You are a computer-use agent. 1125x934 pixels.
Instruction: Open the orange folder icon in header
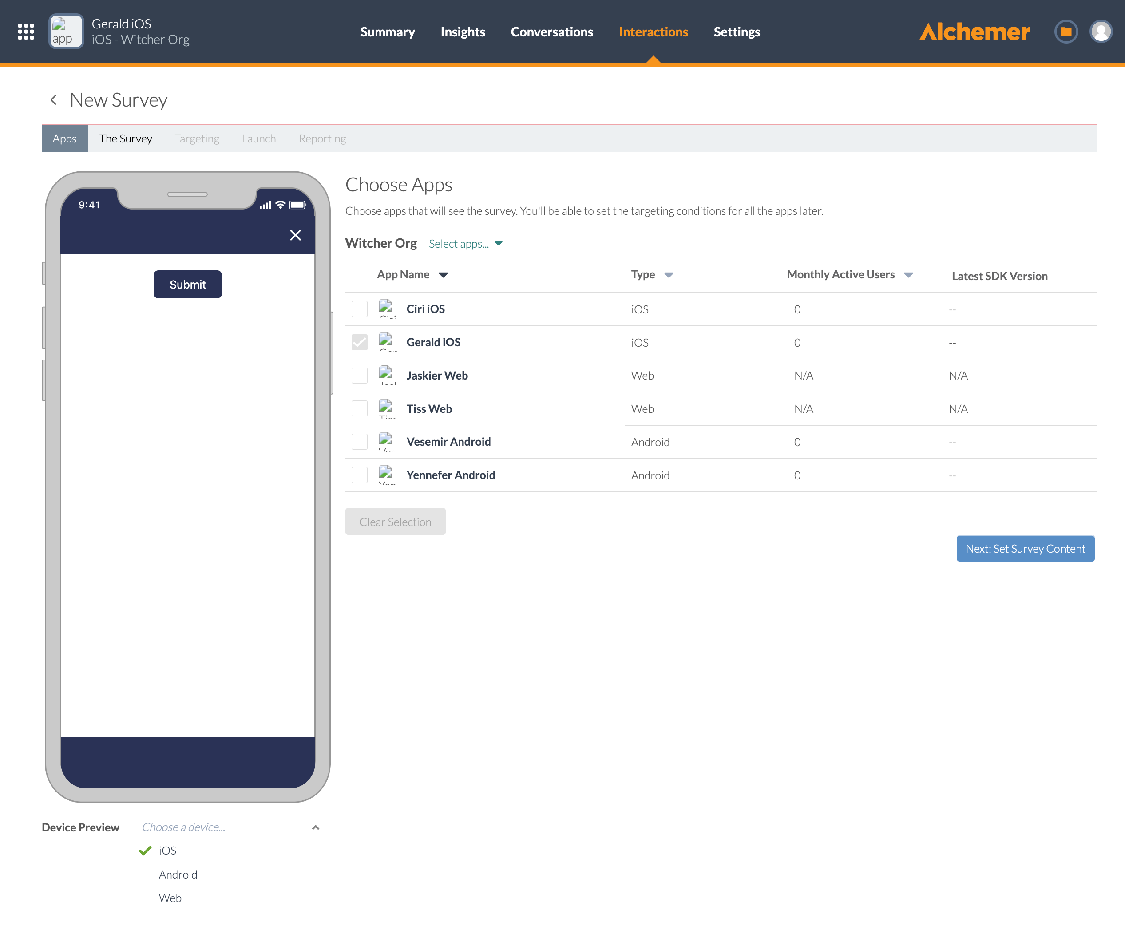[1065, 32]
